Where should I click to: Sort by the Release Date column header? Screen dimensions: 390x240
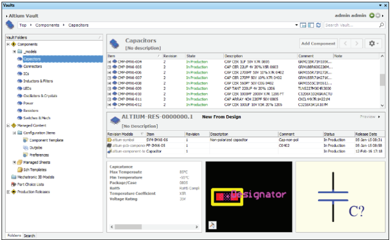point(370,134)
